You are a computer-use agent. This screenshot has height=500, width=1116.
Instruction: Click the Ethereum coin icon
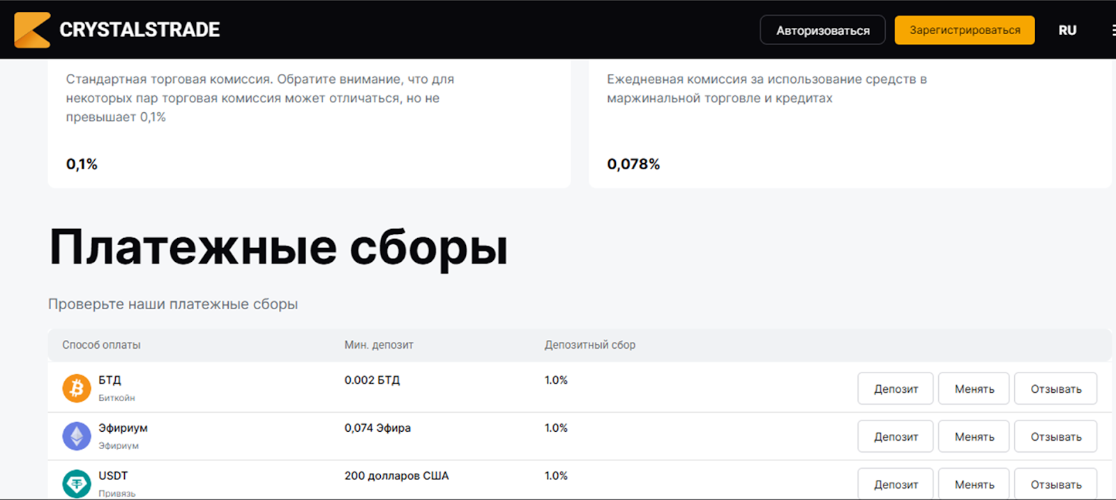point(77,436)
